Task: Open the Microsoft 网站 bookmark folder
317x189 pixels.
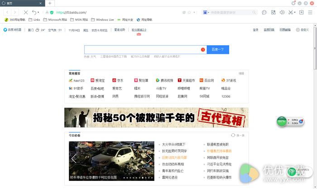Action: click(x=55, y=19)
